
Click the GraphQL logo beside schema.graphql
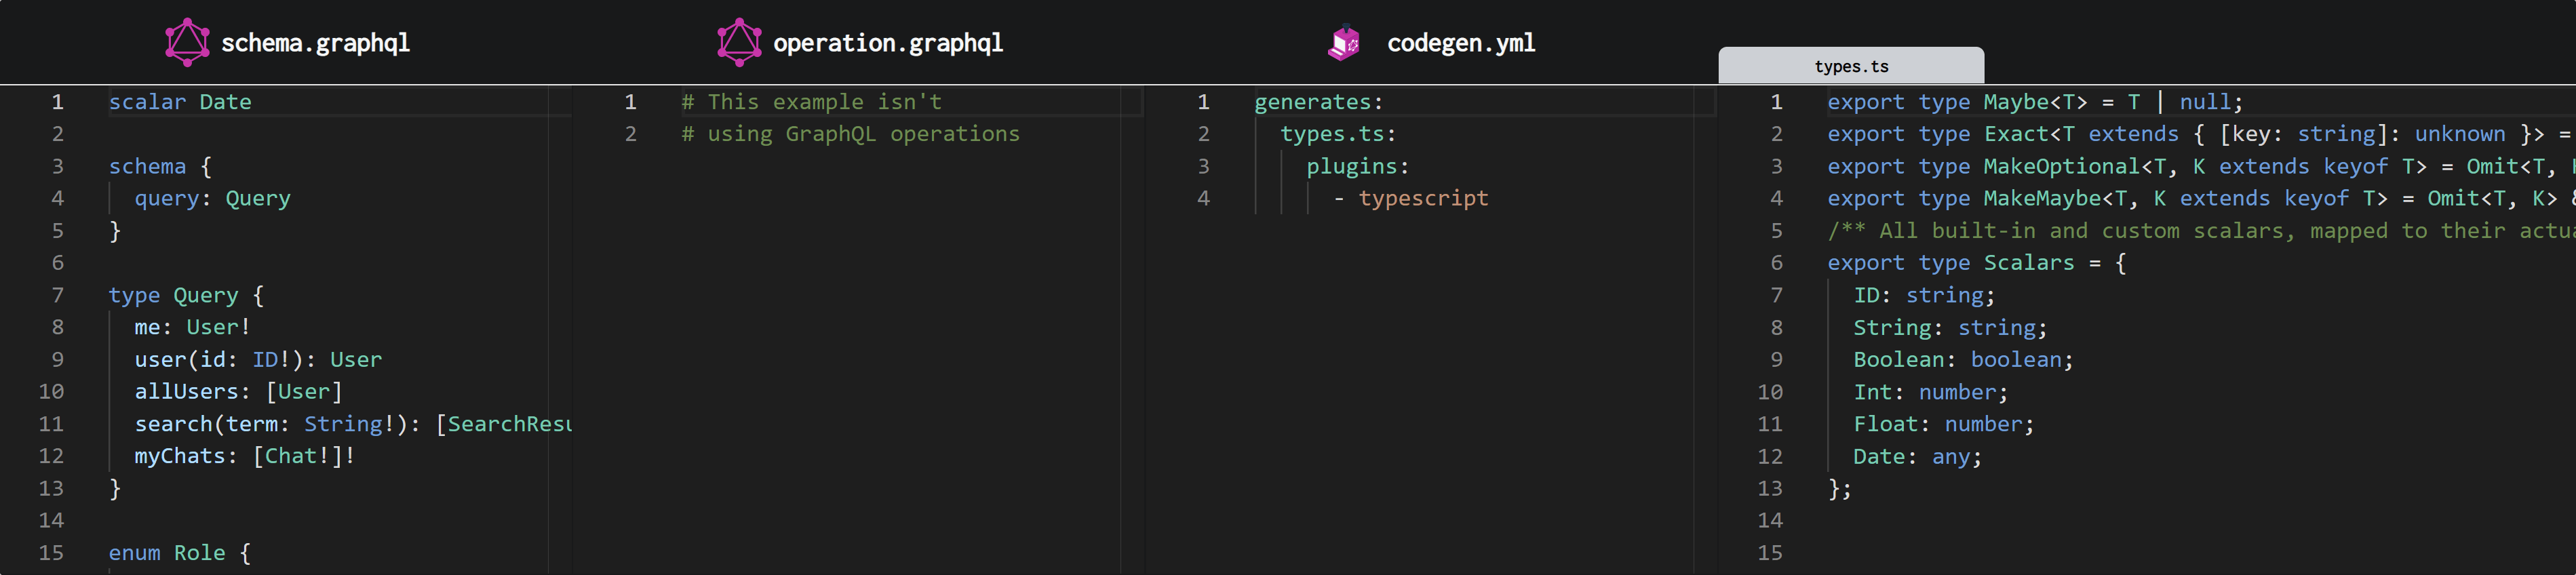(x=187, y=43)
